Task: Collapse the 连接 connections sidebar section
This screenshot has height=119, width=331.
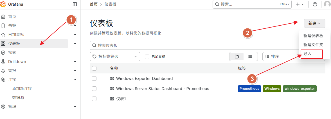Action: tap(75, 80)
